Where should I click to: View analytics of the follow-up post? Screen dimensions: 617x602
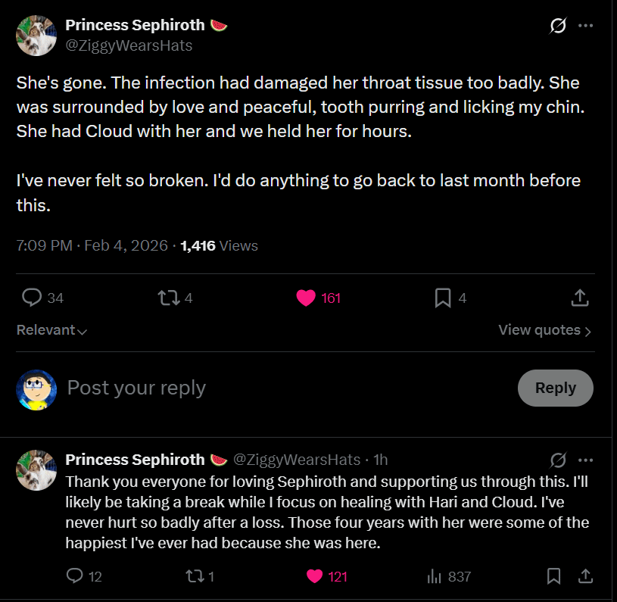point(435,576)
